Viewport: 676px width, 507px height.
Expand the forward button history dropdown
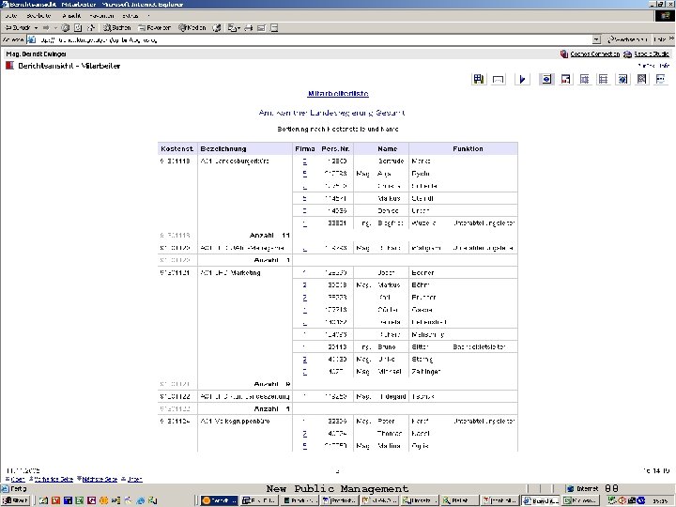55,27
